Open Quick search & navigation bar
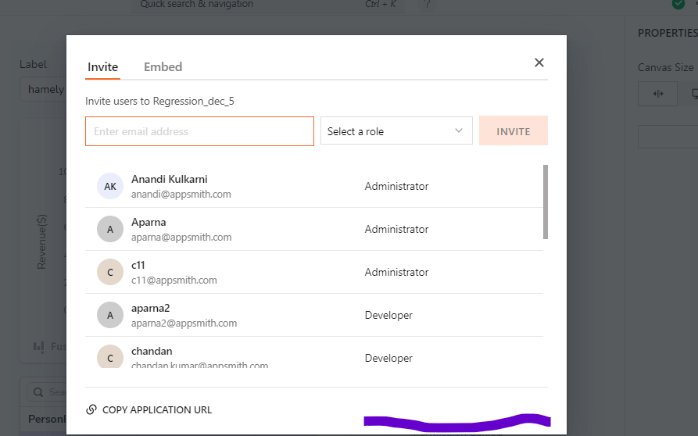698x436 pixels. tap(197, 5)
